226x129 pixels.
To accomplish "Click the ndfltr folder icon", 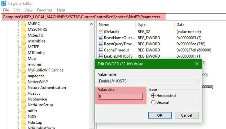I will pyautogui.click(x=24, y=111).
